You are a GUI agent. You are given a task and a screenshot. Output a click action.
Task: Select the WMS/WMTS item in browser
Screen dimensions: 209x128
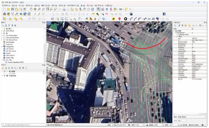[x=10, y=55]
